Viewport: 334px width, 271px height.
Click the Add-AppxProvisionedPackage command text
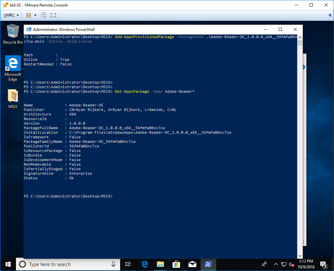145,37
